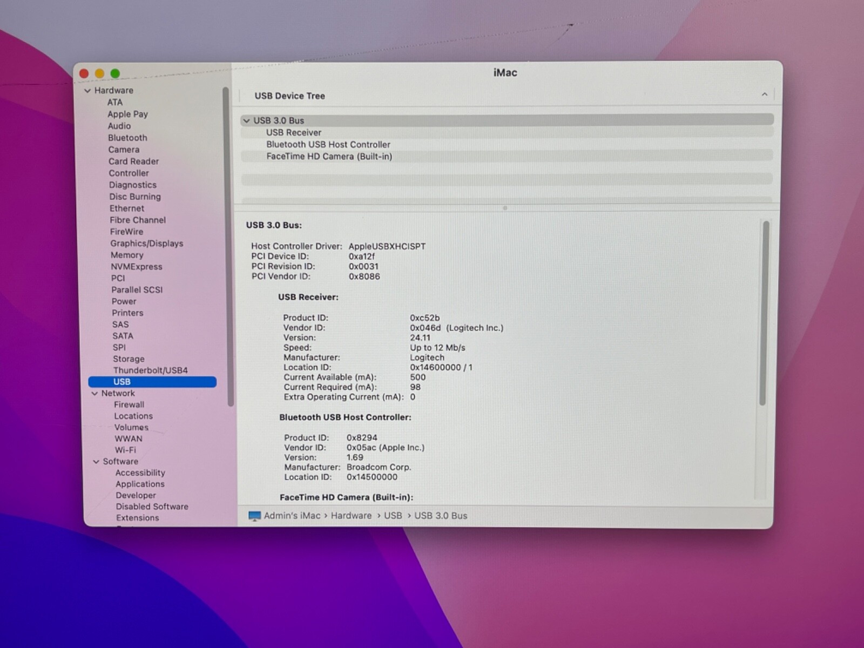The image size is (864, 648).
Task: Select Extensions under Software
Action: click(x=137, y=518)
